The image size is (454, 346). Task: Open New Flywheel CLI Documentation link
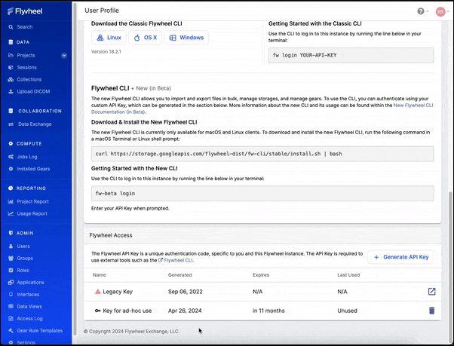click(413, 106)
